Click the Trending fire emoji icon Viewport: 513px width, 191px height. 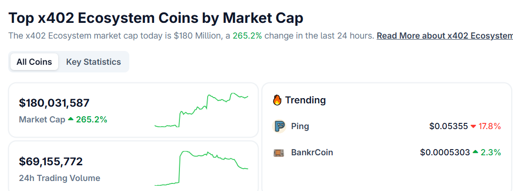click(x=277, y=100)
